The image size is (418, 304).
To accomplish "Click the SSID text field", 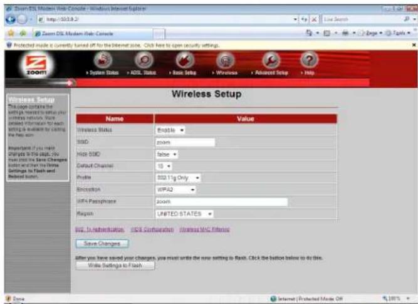I will click(x=185, y=142).
